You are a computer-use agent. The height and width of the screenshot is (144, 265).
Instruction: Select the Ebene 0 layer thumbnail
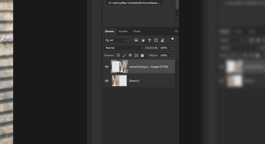coord(119,81)
